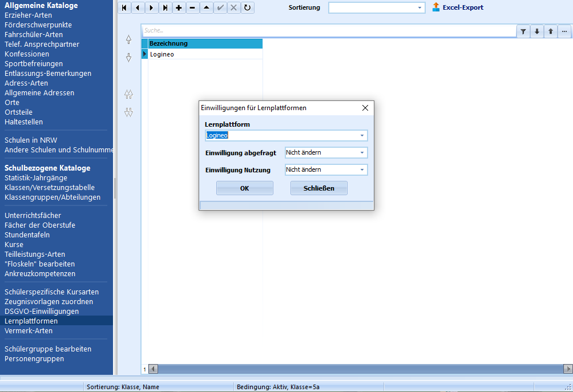Image resolution: width=573 pixels, height=392 pixels.
Task: Jump to first record navigator button
Action: pos(124,7)
